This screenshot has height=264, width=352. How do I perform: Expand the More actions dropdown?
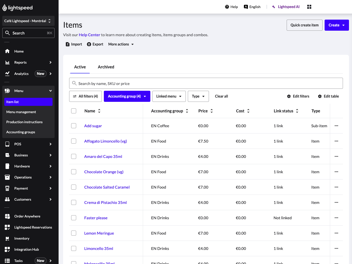pyautogui.click(x=121, y=44)
